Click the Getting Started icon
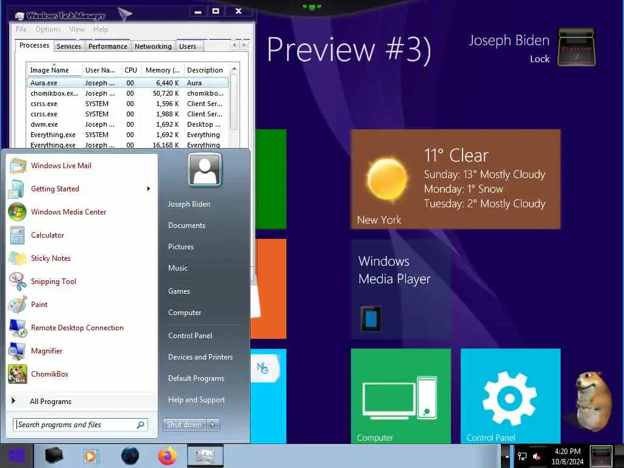 tap(16, 189)
